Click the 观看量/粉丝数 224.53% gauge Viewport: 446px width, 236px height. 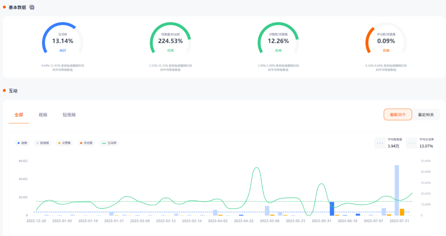(171, 38)
